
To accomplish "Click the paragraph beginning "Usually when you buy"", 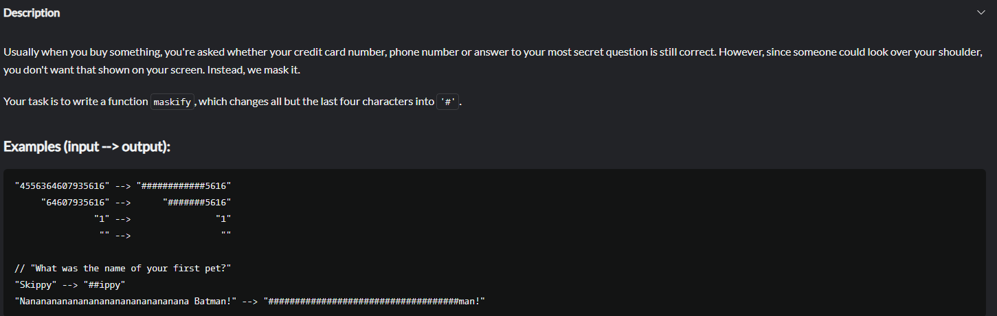I will pos(493,61).
